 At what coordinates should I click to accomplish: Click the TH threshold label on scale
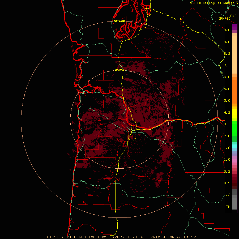[228, 207]
